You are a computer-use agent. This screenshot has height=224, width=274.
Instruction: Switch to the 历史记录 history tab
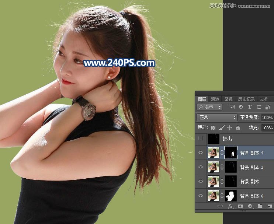tap(246, 99)
